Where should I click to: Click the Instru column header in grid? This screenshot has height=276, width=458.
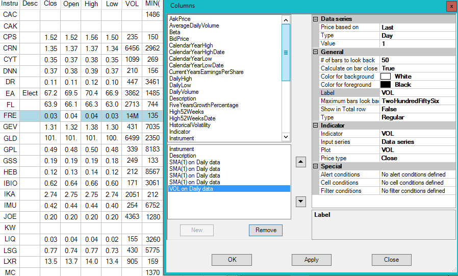pos(10,4)
